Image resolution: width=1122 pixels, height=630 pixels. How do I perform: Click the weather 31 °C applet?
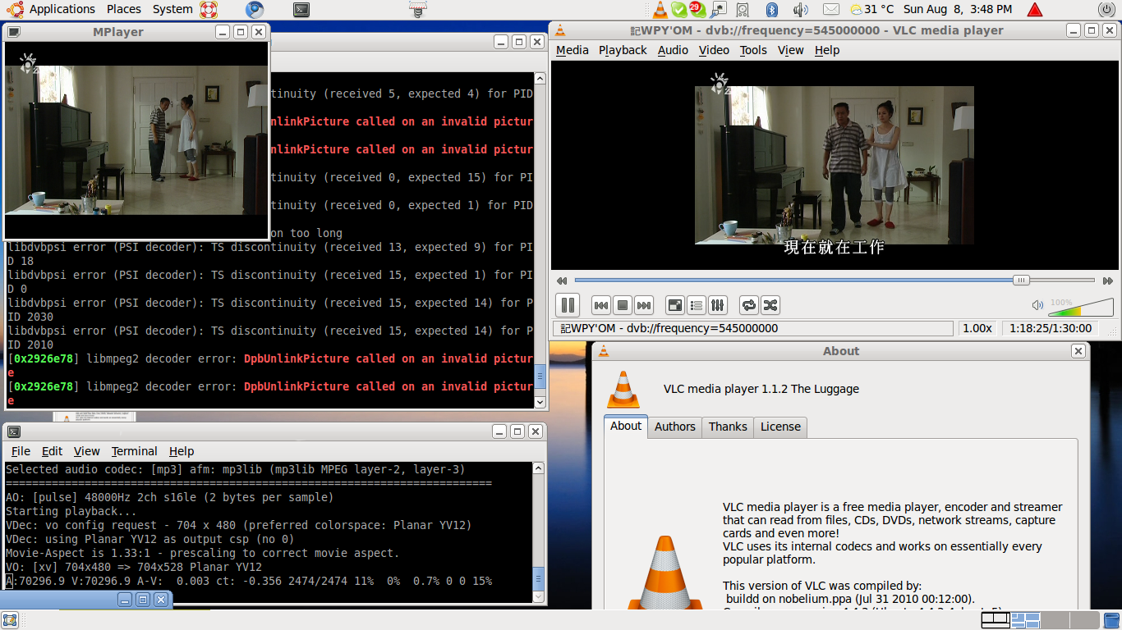point(871,10)
